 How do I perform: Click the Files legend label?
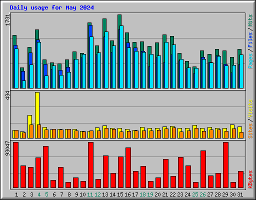click(250, 40)
